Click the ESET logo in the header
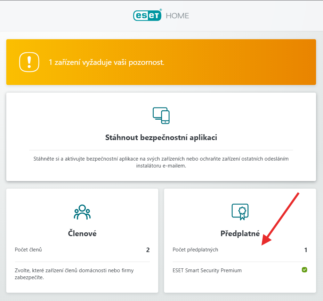 (x=147, y=16)
